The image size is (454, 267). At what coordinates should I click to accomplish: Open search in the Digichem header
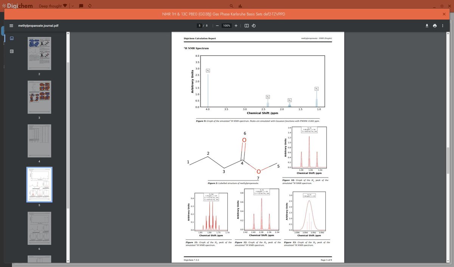tap(231, 6)
